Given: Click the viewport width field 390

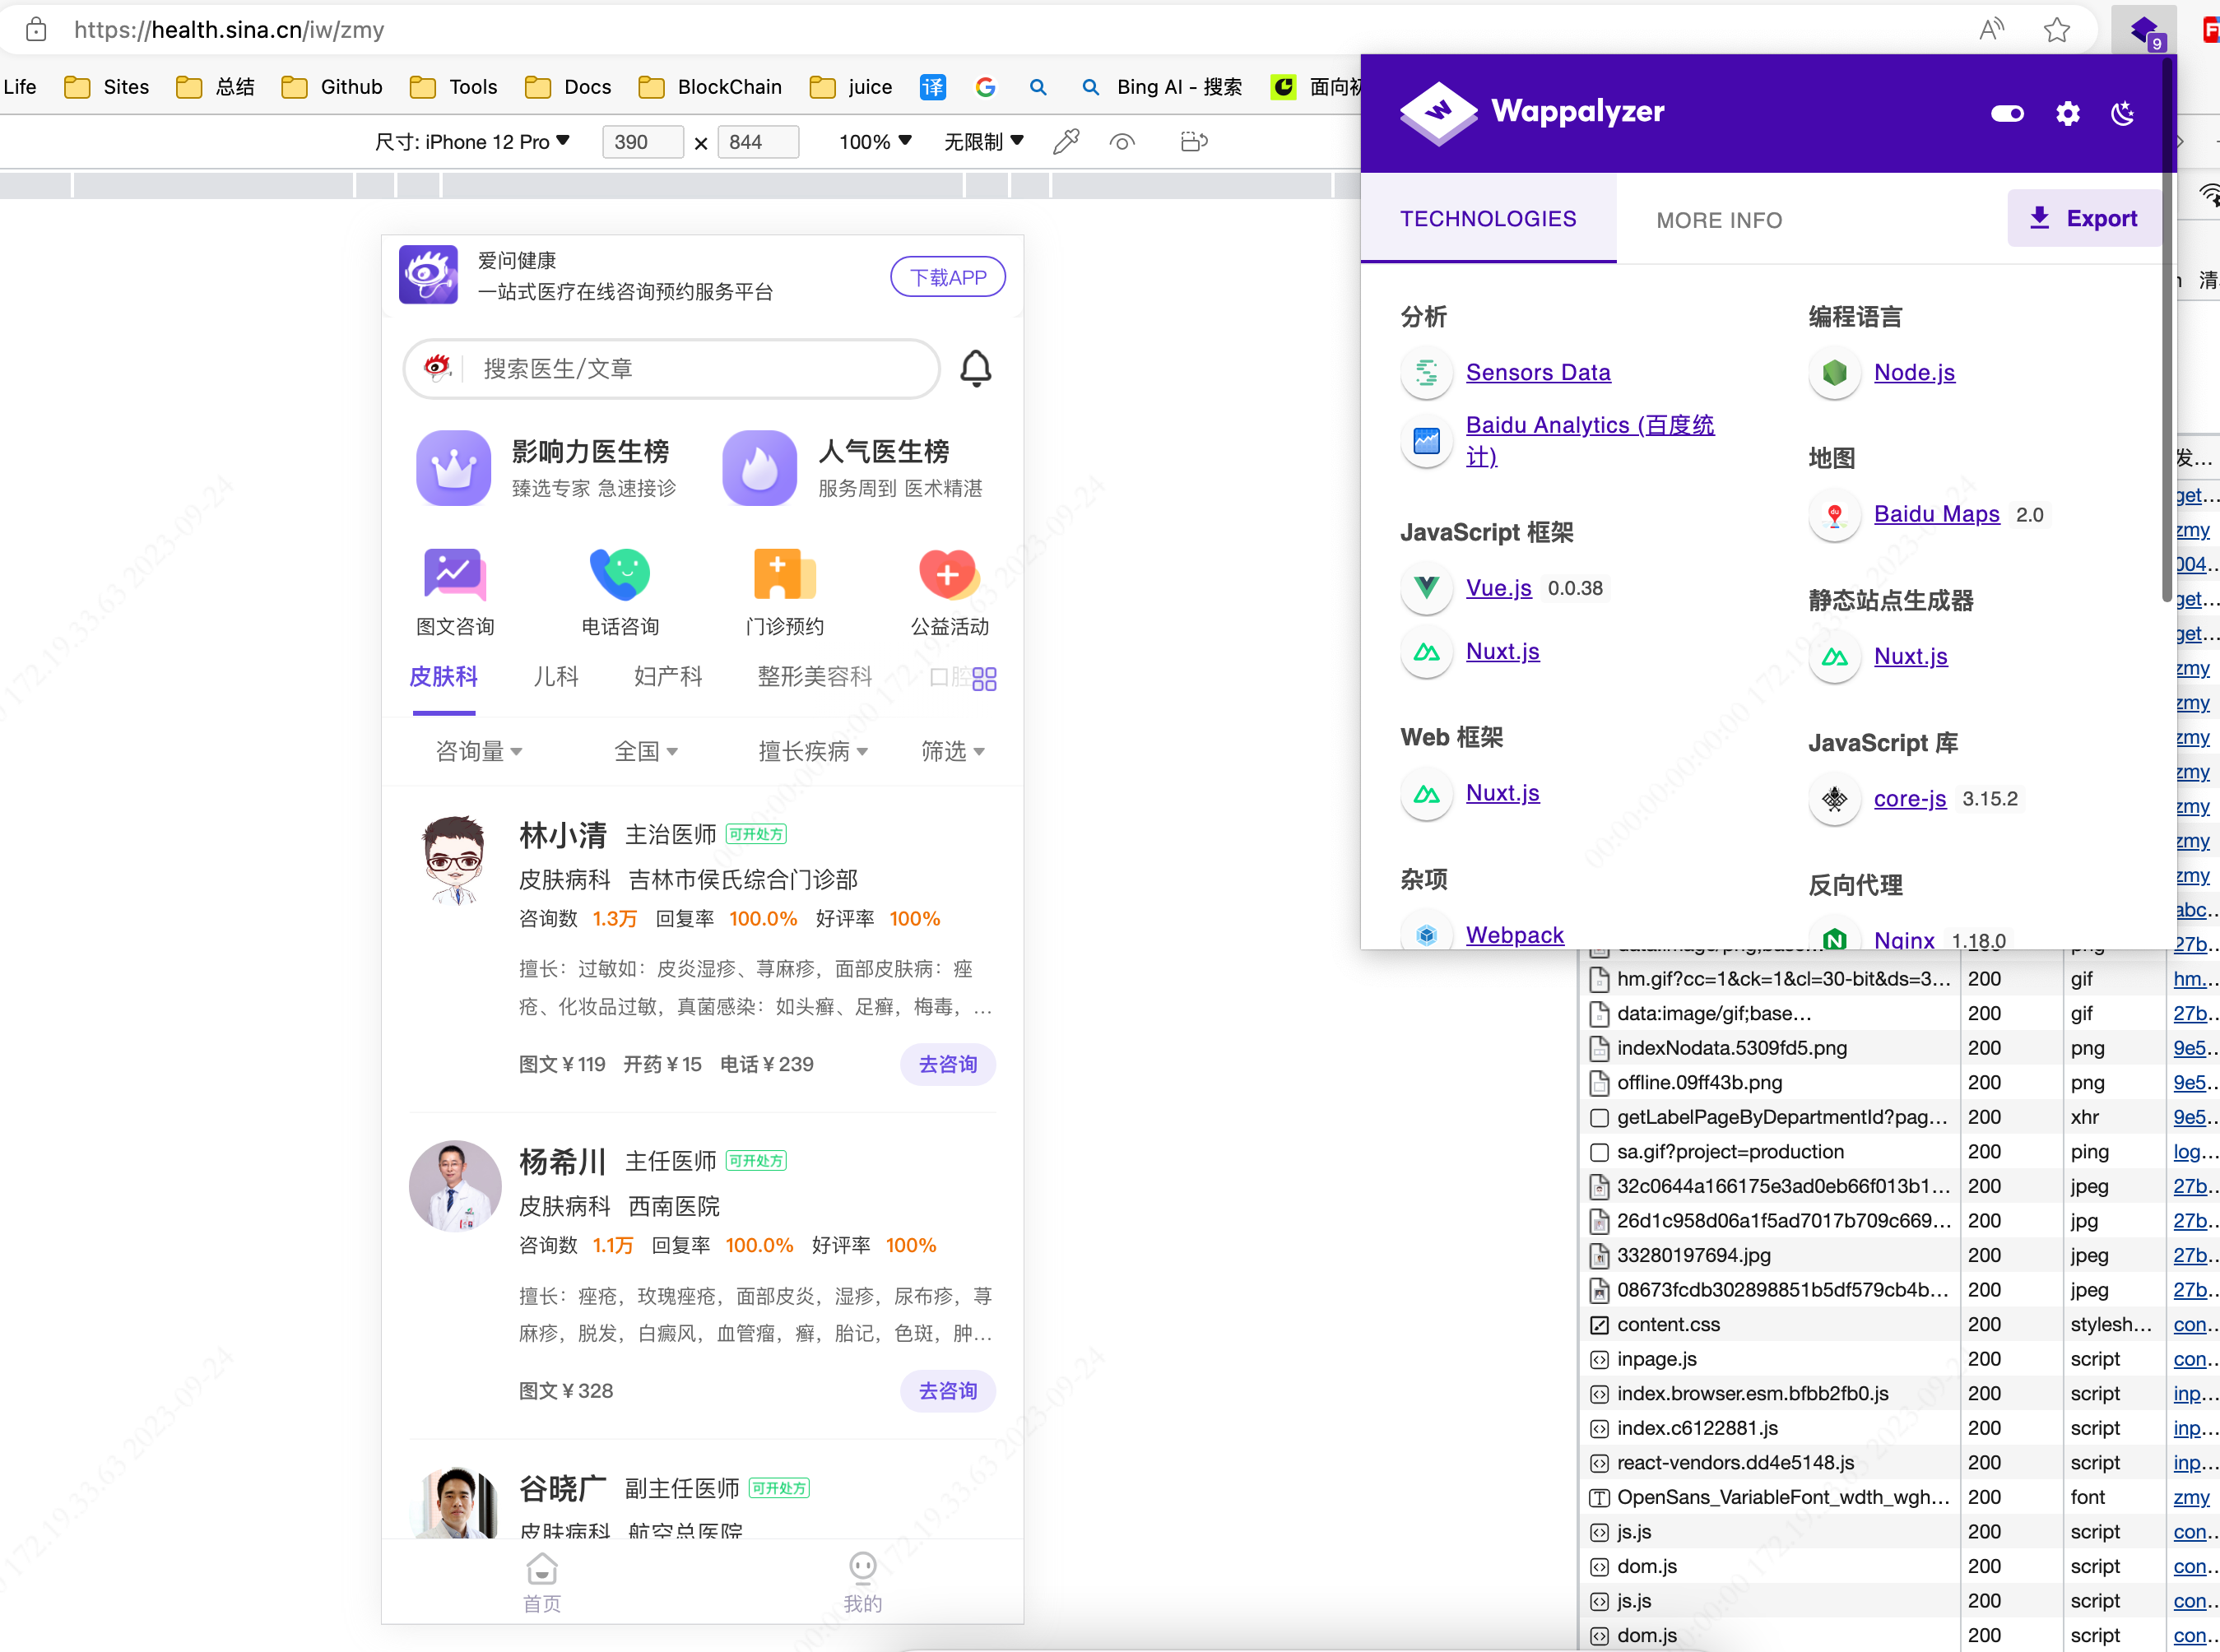Looking at the screenshot, I should tap(642, 142).
